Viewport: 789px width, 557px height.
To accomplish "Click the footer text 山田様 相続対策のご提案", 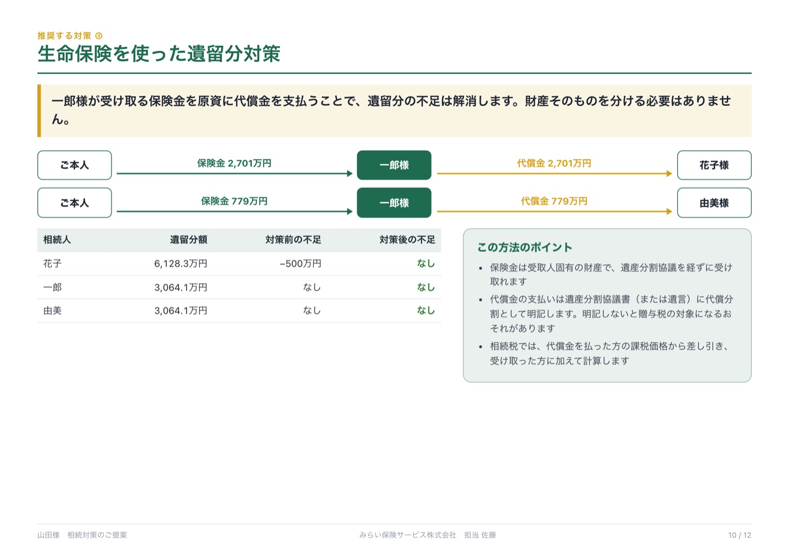I will point(82,535).
